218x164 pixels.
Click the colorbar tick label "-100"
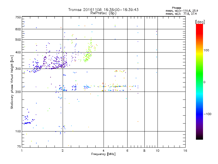[x=207, y=114]
